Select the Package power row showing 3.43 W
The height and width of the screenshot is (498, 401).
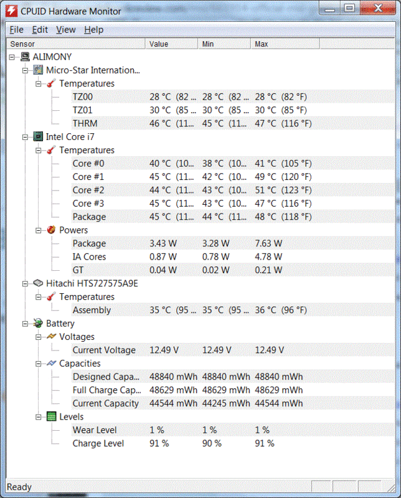(x=234, y=243)
